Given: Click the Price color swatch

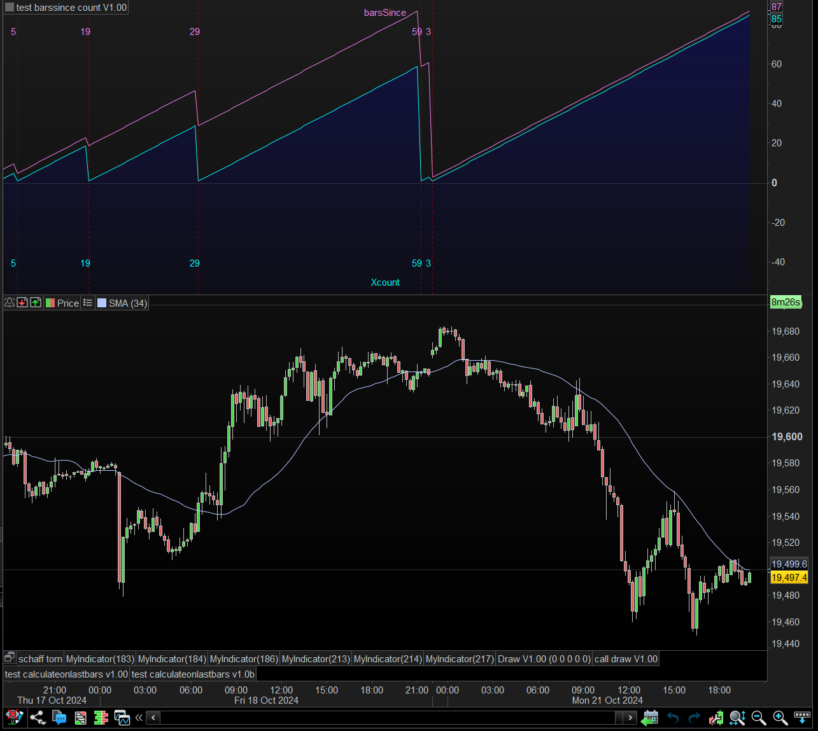Looking at the screenshot, I should tap(50, 303).
